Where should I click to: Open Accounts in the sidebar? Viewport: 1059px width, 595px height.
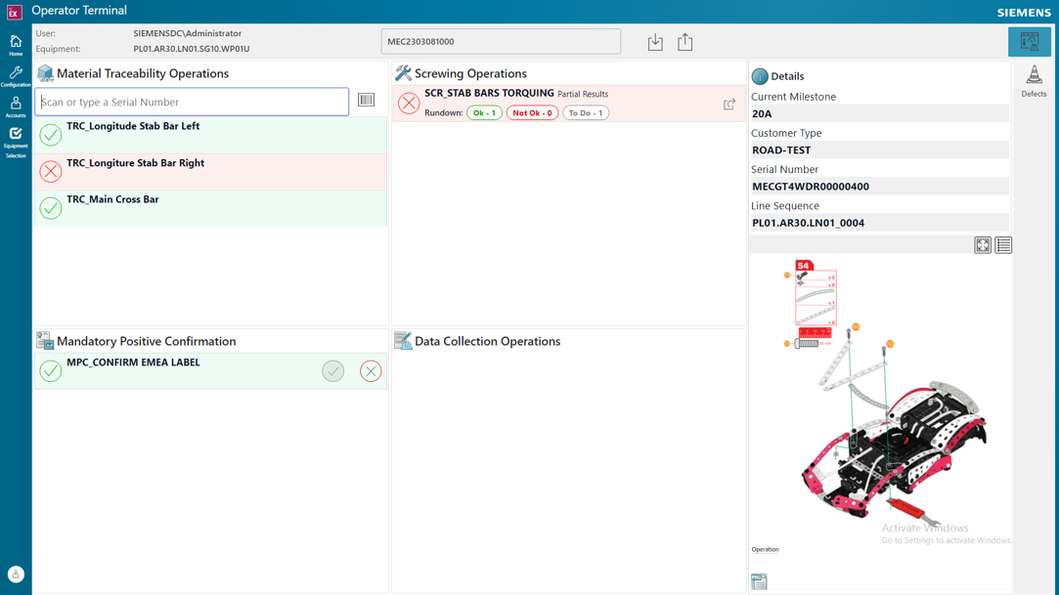pyautogui.click(x=16, y=106)
